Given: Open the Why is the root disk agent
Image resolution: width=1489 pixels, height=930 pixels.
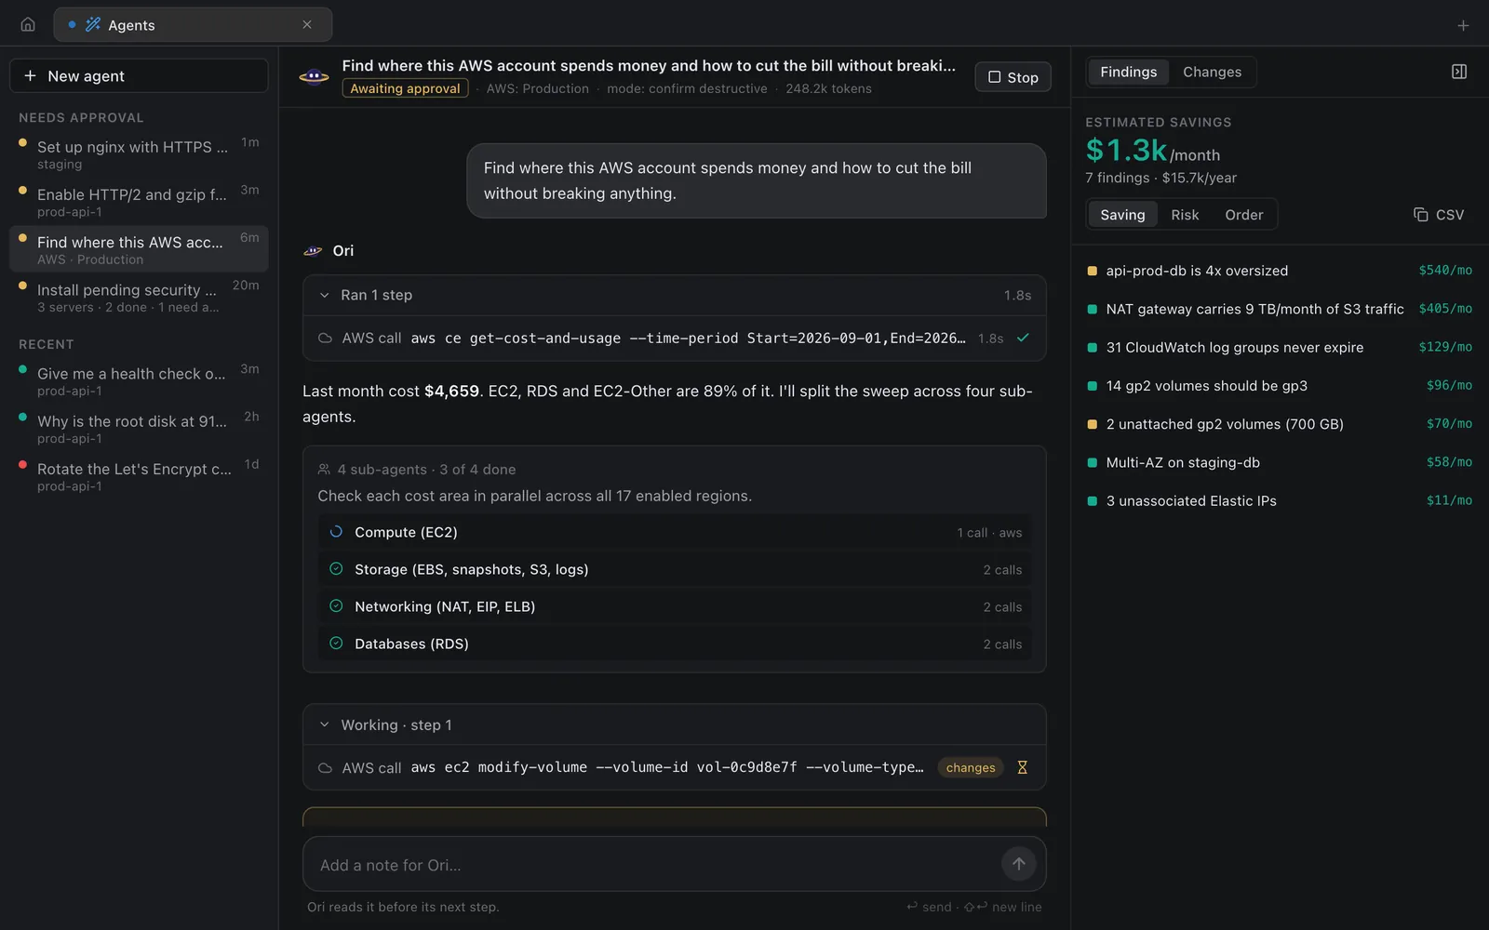Looking at the screenshot, I should coord(139,429).
